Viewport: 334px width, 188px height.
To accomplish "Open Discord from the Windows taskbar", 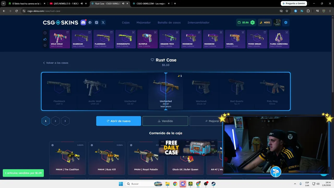I will [183, 184].
